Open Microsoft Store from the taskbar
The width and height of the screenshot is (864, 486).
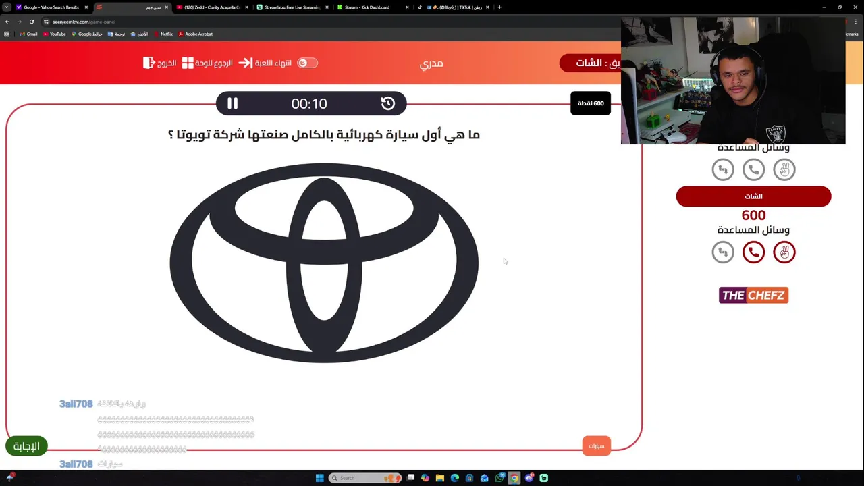(x=470, y=478)
